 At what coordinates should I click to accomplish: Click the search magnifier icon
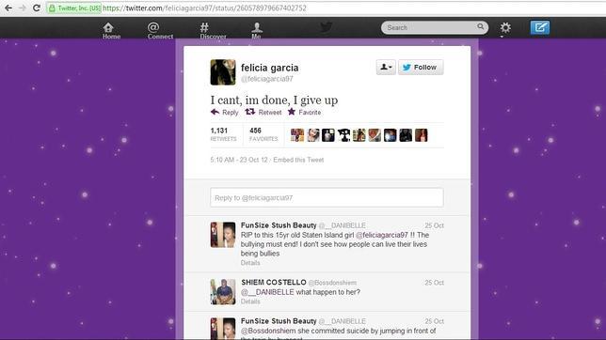480,26
